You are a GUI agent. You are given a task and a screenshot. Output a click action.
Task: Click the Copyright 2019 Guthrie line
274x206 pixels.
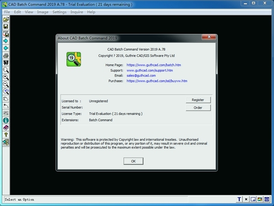tap(136, 56)
